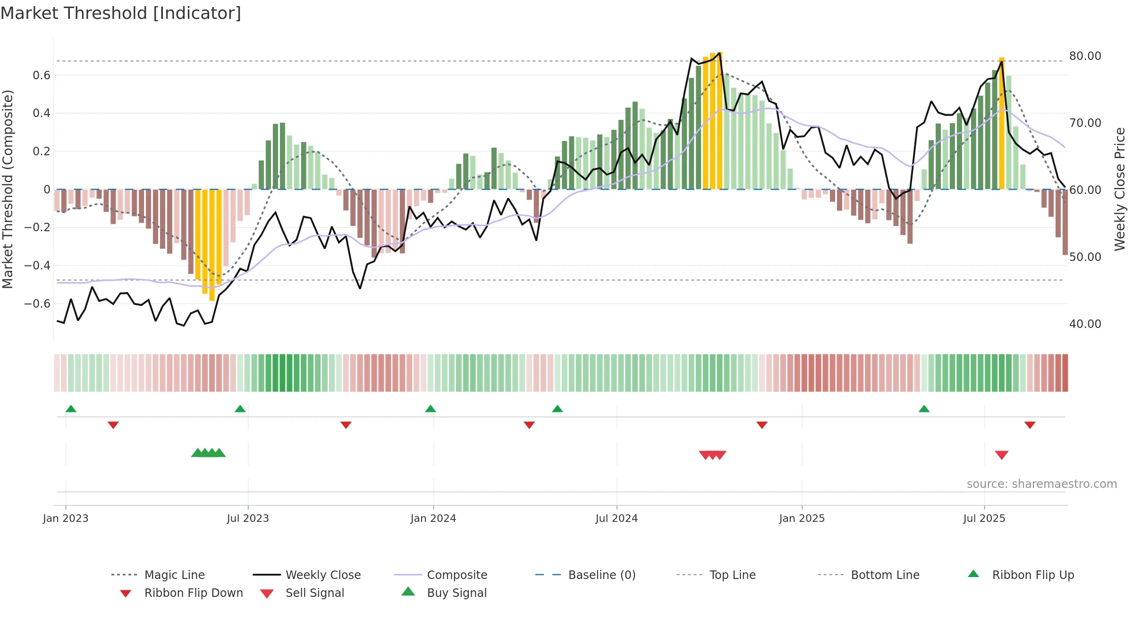Screen dimensions: 1133x637
Task: Toggle the Sell Signal legend entry
Action: tap(302, 593)
